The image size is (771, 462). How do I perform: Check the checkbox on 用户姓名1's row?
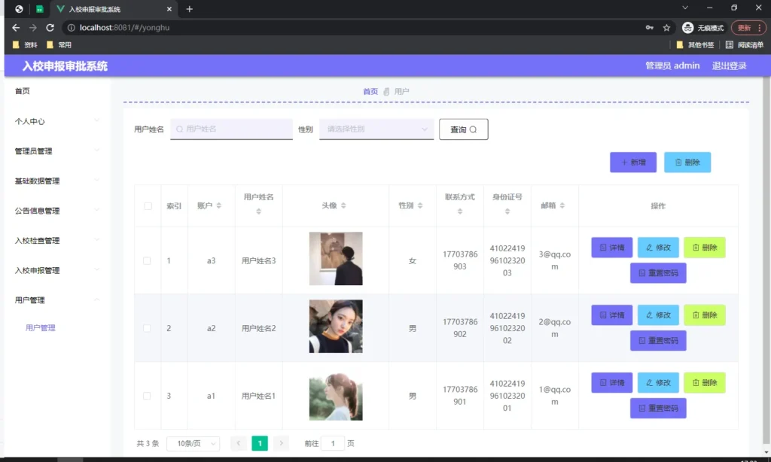point(147,395)
